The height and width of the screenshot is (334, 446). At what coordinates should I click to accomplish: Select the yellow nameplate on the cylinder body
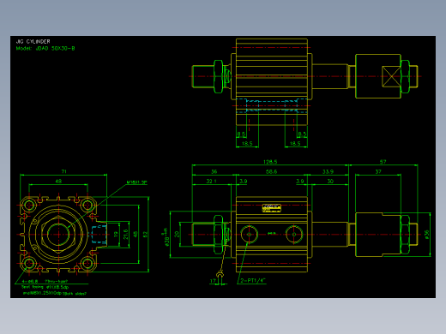(272, 208)
